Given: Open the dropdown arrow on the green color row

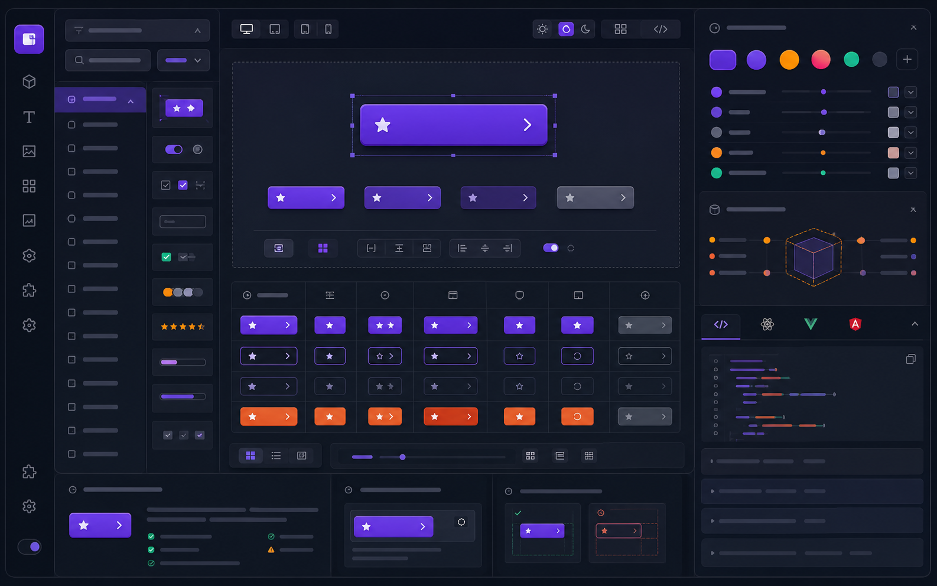Looking at the screenshot, I should click(x=910, y=173).
